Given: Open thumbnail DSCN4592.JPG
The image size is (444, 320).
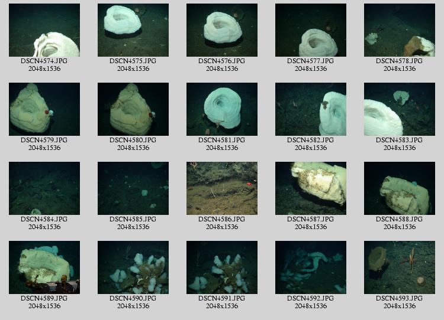Looking at the screenshot, I should click(x=311, y=267).
